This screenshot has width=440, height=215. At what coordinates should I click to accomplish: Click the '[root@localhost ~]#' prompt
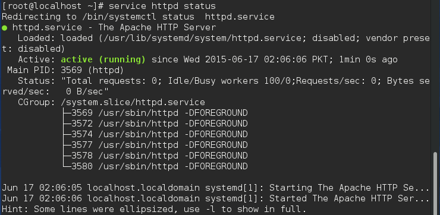52,6
